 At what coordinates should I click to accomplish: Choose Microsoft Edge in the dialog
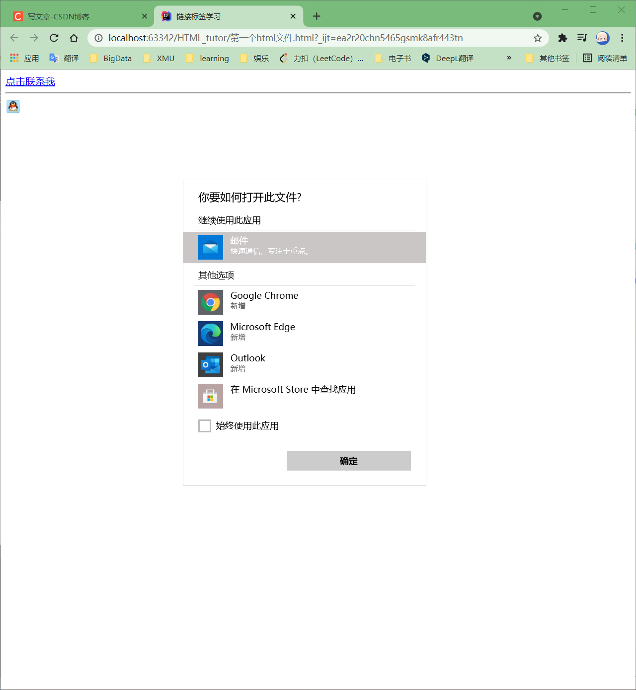pyautogui.click(x=305, y=334)
